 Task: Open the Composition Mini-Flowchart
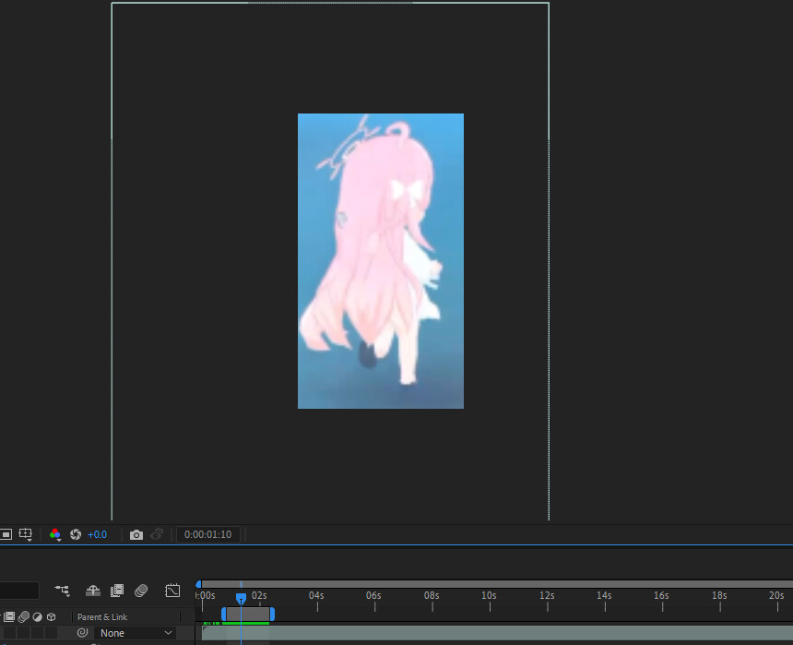(x=62, y=591)
